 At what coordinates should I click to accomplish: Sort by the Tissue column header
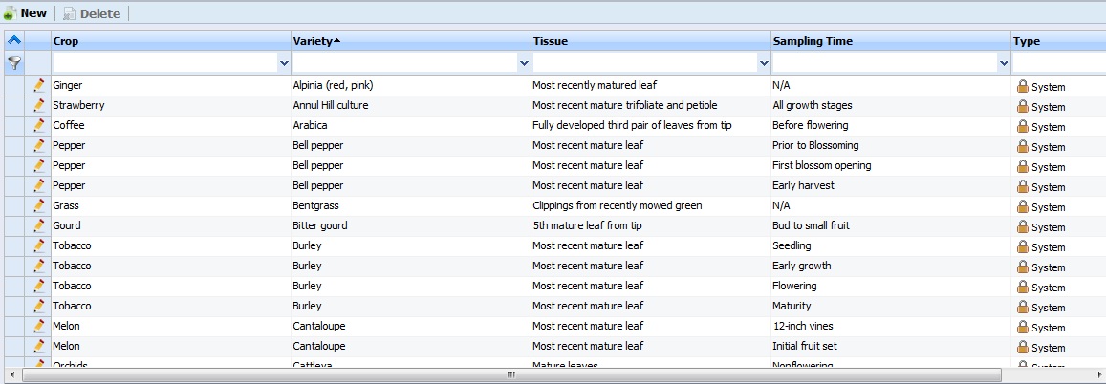pos(650,41)
